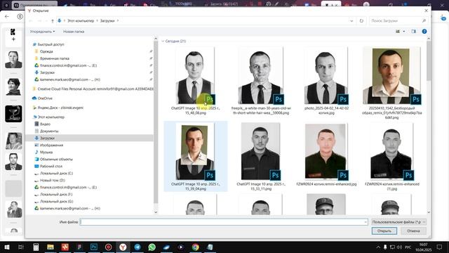449x253 pixels.
Task: Open the address bar history dropdown
Action: point(351,20)
